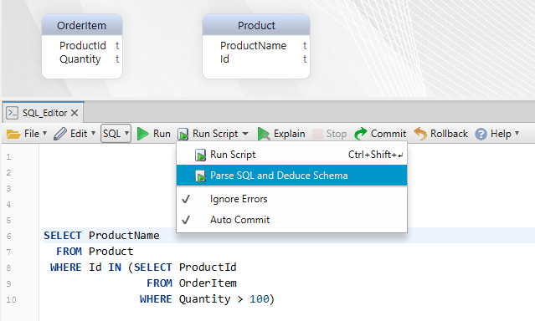Open the Edit dropdown arrow
Viewport: 535px width, 321px height.
[x=93, y=133]
